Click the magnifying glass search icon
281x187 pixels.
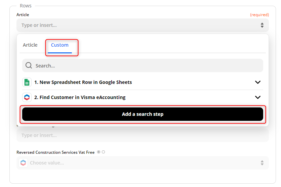click(x=29, y=65)
